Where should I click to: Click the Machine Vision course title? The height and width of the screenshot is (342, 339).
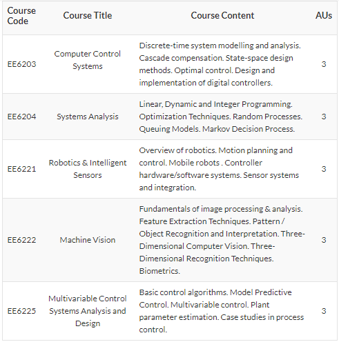coord(88,240)
